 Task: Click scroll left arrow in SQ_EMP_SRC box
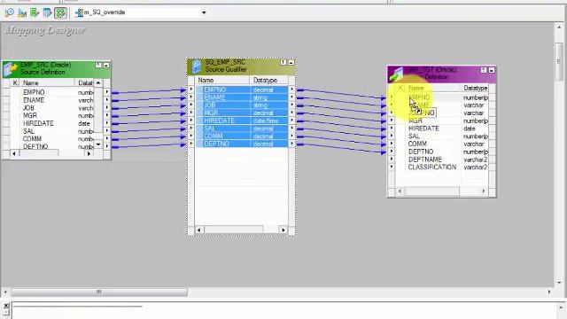199,230
